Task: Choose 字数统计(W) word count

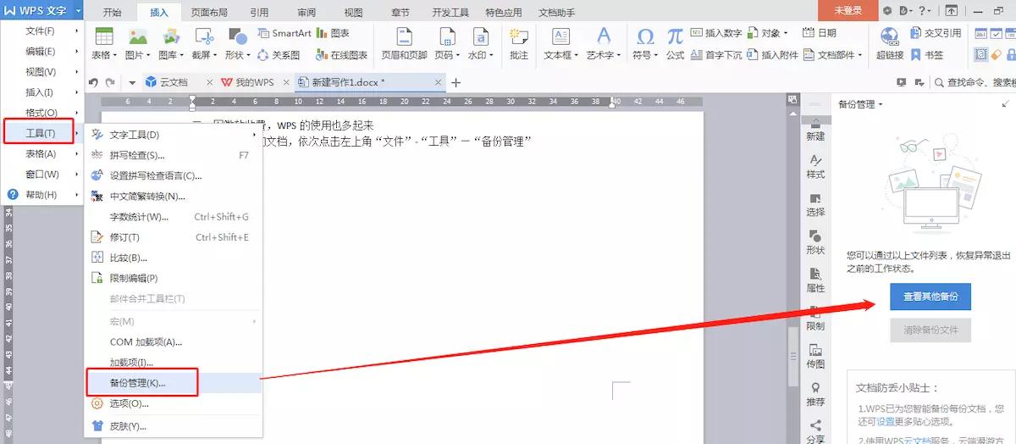Action: pyautogui.click(x=174, y=217)
